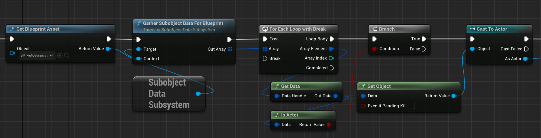
Task: Click the Array input pin on For Each Loop
Action: click(x=265, y=49)
